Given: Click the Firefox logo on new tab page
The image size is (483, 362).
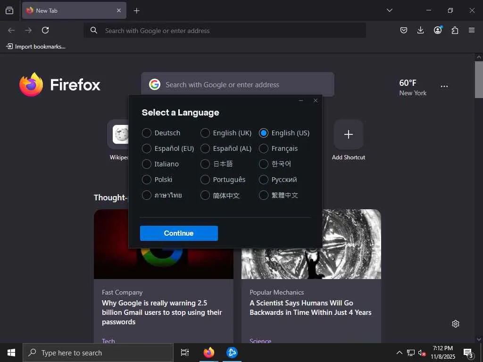Looking at the screenshot, I should 60,85.
